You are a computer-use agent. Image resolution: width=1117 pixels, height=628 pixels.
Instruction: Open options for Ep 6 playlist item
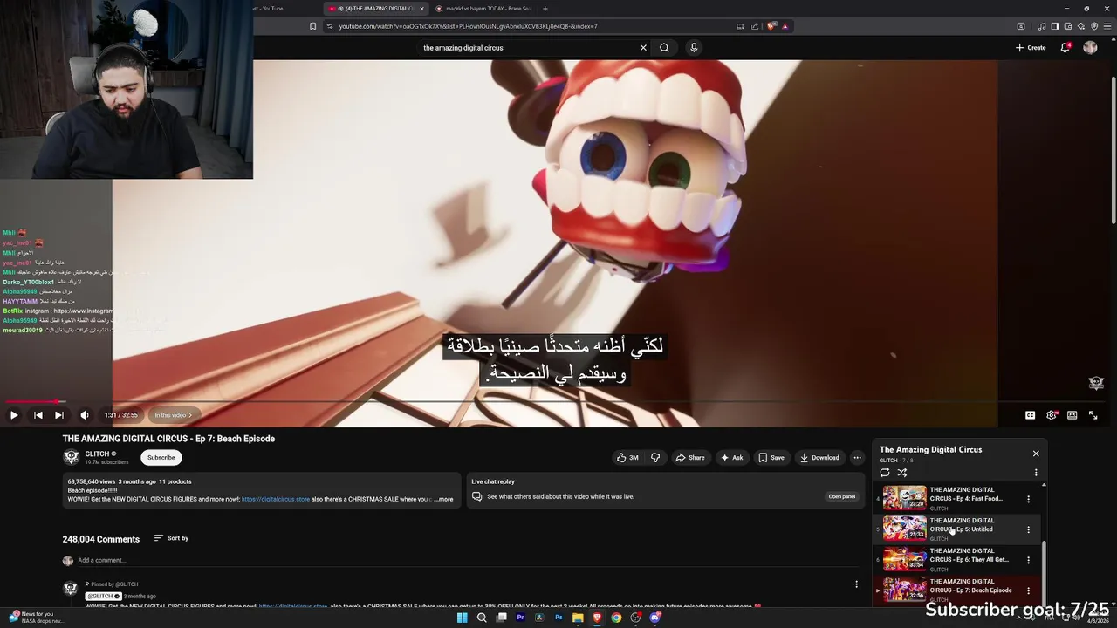pos(1028,560)
